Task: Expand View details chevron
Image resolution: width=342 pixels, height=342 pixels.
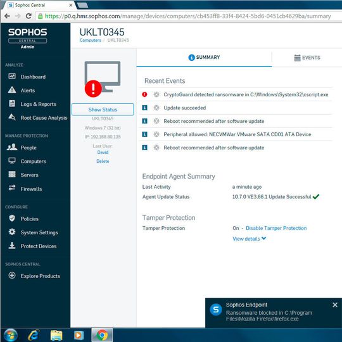Action: point(263,238)
